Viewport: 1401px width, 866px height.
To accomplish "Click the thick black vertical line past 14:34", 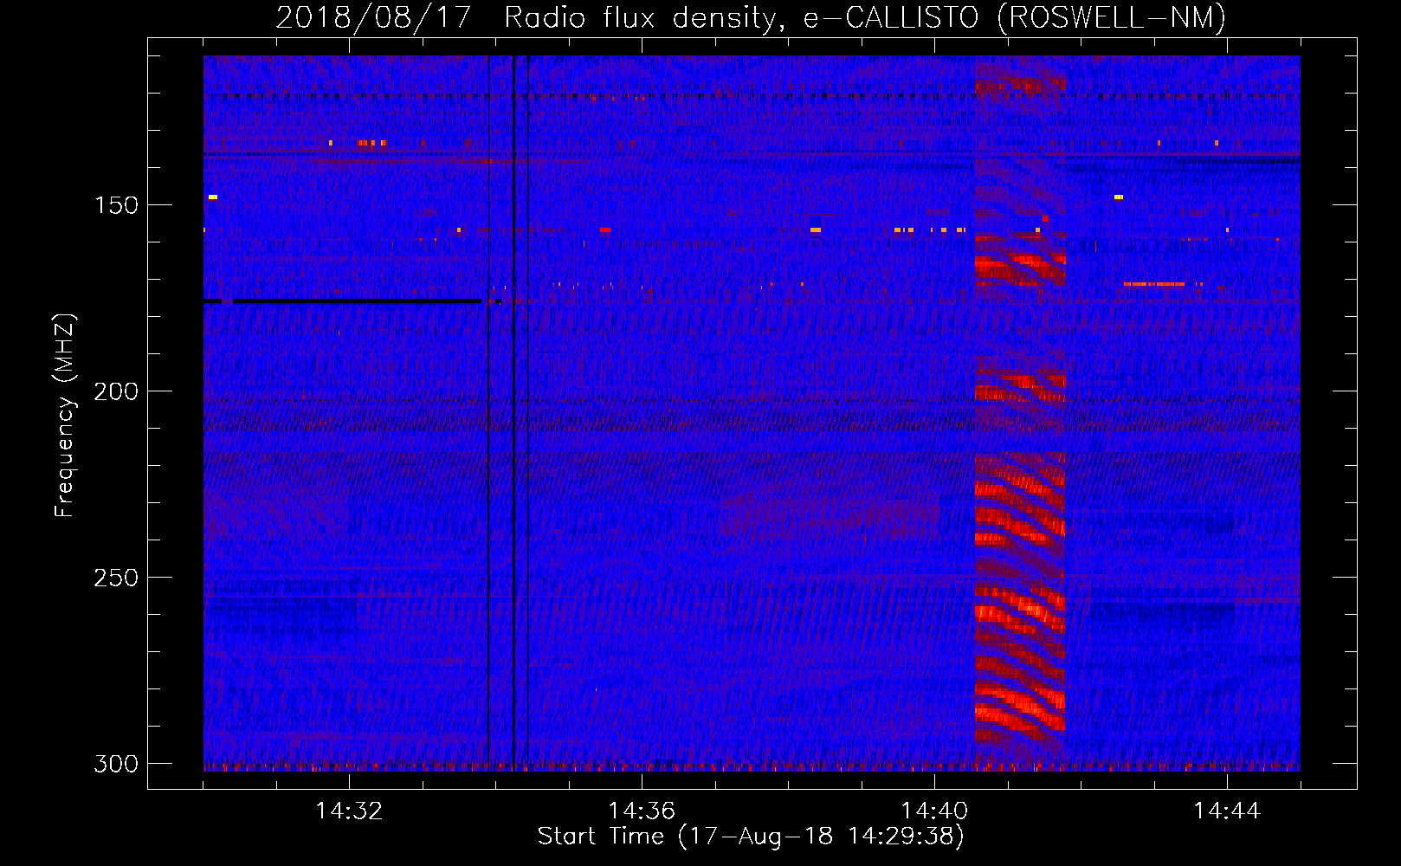I will (514, 413).
